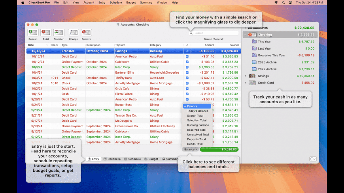This screenshot has width=344, height=193.
Task: Select the Texxon Gas Co. transaction
Action: point(134,115)
